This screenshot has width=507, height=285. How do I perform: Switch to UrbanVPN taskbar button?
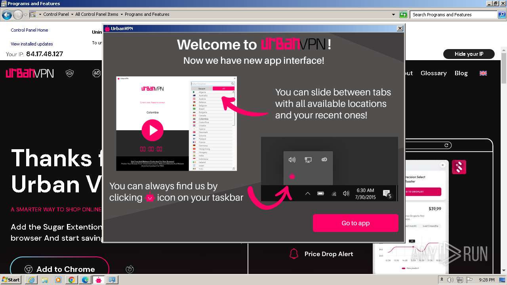pyautogui.click(x=99, y=280)
